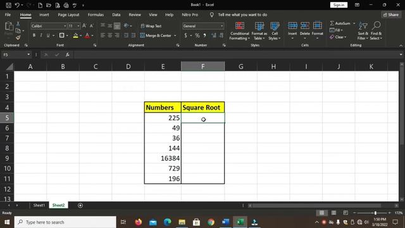This screenshot has height=228, width=405.
Task: Click the Orientation icon
Action: point(127,25)
